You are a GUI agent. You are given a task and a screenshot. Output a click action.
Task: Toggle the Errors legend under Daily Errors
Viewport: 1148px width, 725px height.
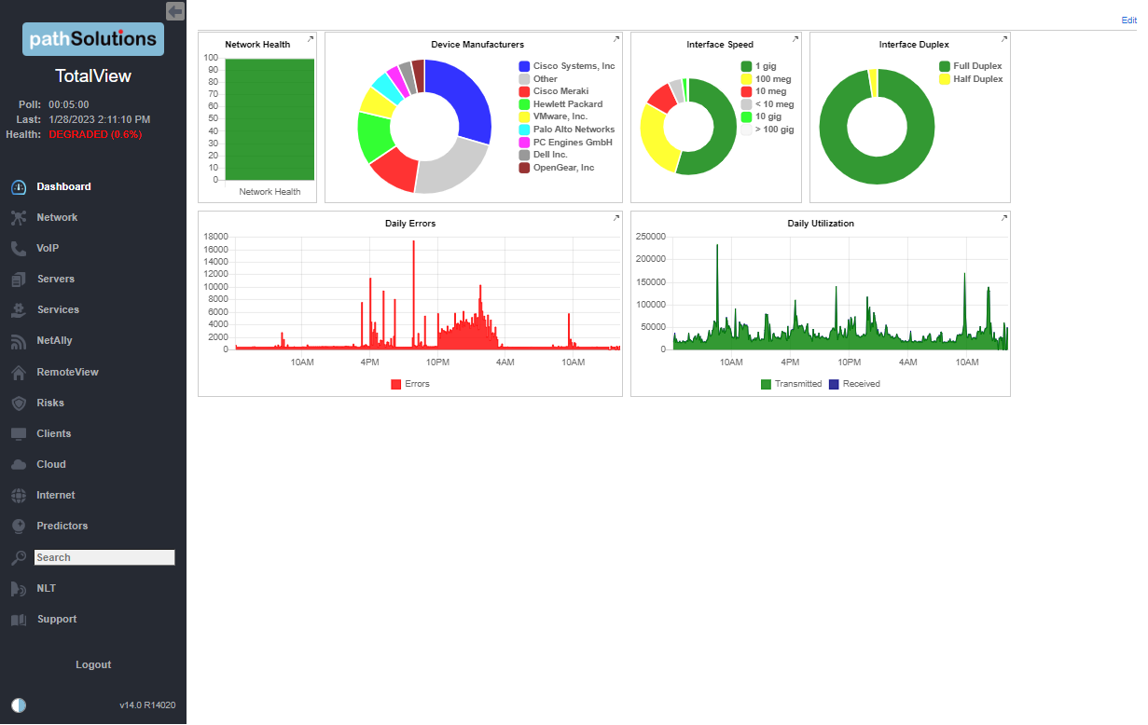click(408, 383)
